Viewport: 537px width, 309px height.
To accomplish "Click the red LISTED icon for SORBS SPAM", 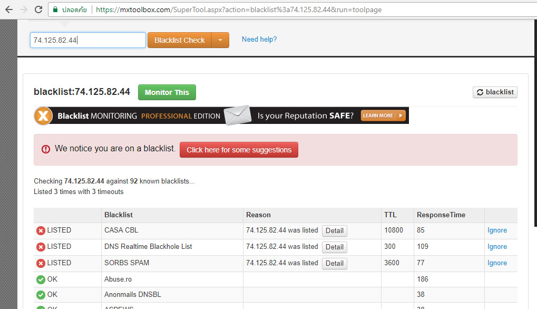I will [41, 263].
